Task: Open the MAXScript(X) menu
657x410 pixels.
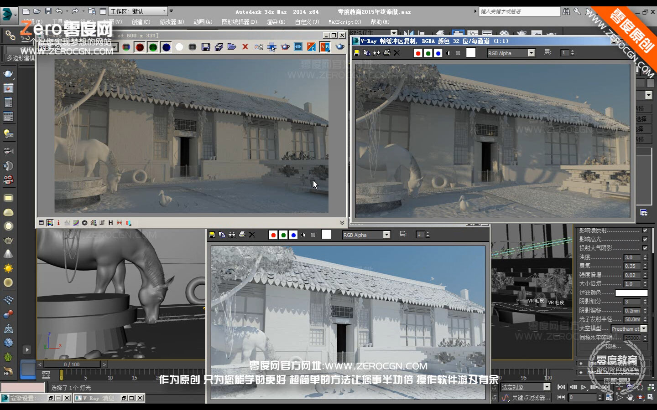Action: 345,22
